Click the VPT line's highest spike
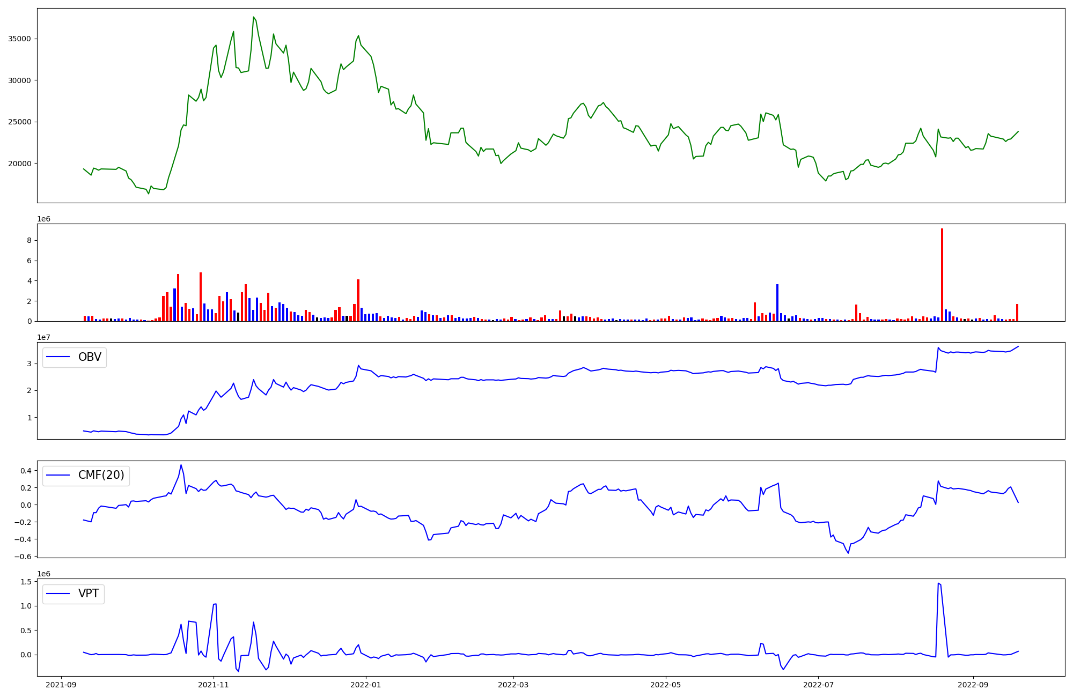The height and width of the screenshot is (697, 1073). (938, 583)
